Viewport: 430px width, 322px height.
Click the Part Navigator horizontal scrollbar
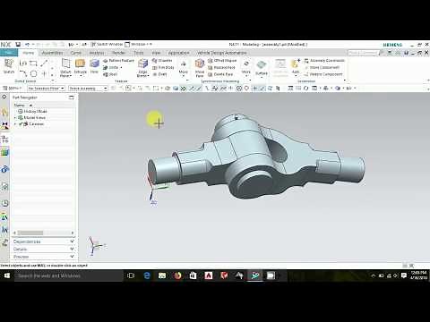44,233
